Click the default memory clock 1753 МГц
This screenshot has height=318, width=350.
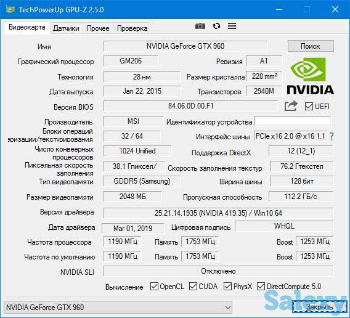[x=200, y=256]
